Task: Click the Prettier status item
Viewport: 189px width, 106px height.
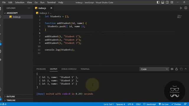Action: point(176,104)
